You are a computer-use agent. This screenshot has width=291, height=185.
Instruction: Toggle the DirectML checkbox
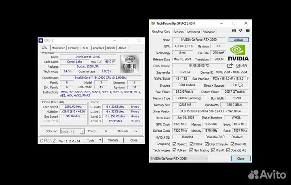coord(232,144)
